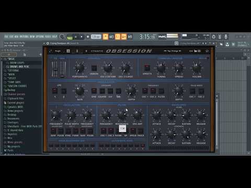Toggle filter 4POLE button
Image resolution: width=251 pixels, height=188 pixels.
tap(133, 131)
